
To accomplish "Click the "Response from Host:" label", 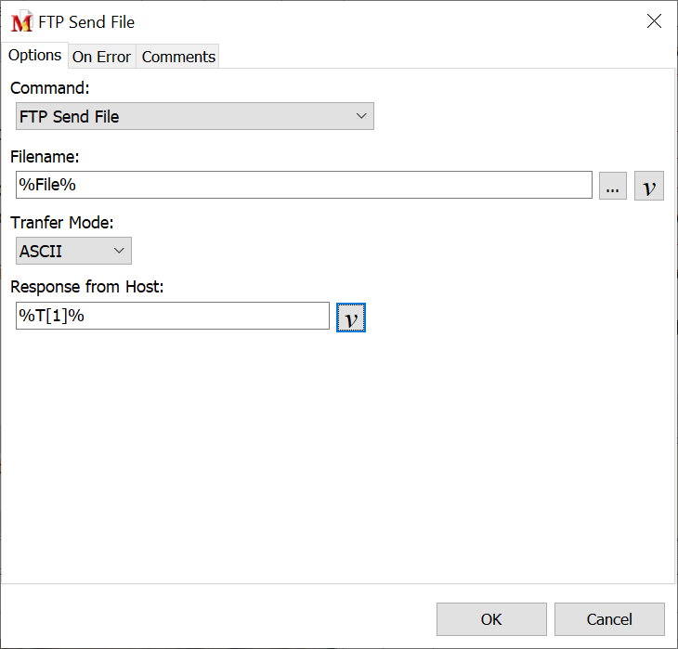I will tap(86, 287).
